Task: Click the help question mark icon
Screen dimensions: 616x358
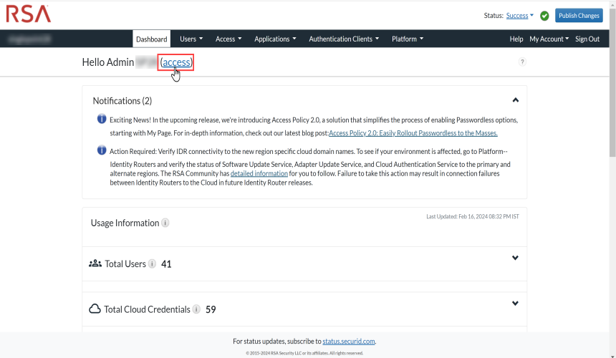Action: point(522,62)
